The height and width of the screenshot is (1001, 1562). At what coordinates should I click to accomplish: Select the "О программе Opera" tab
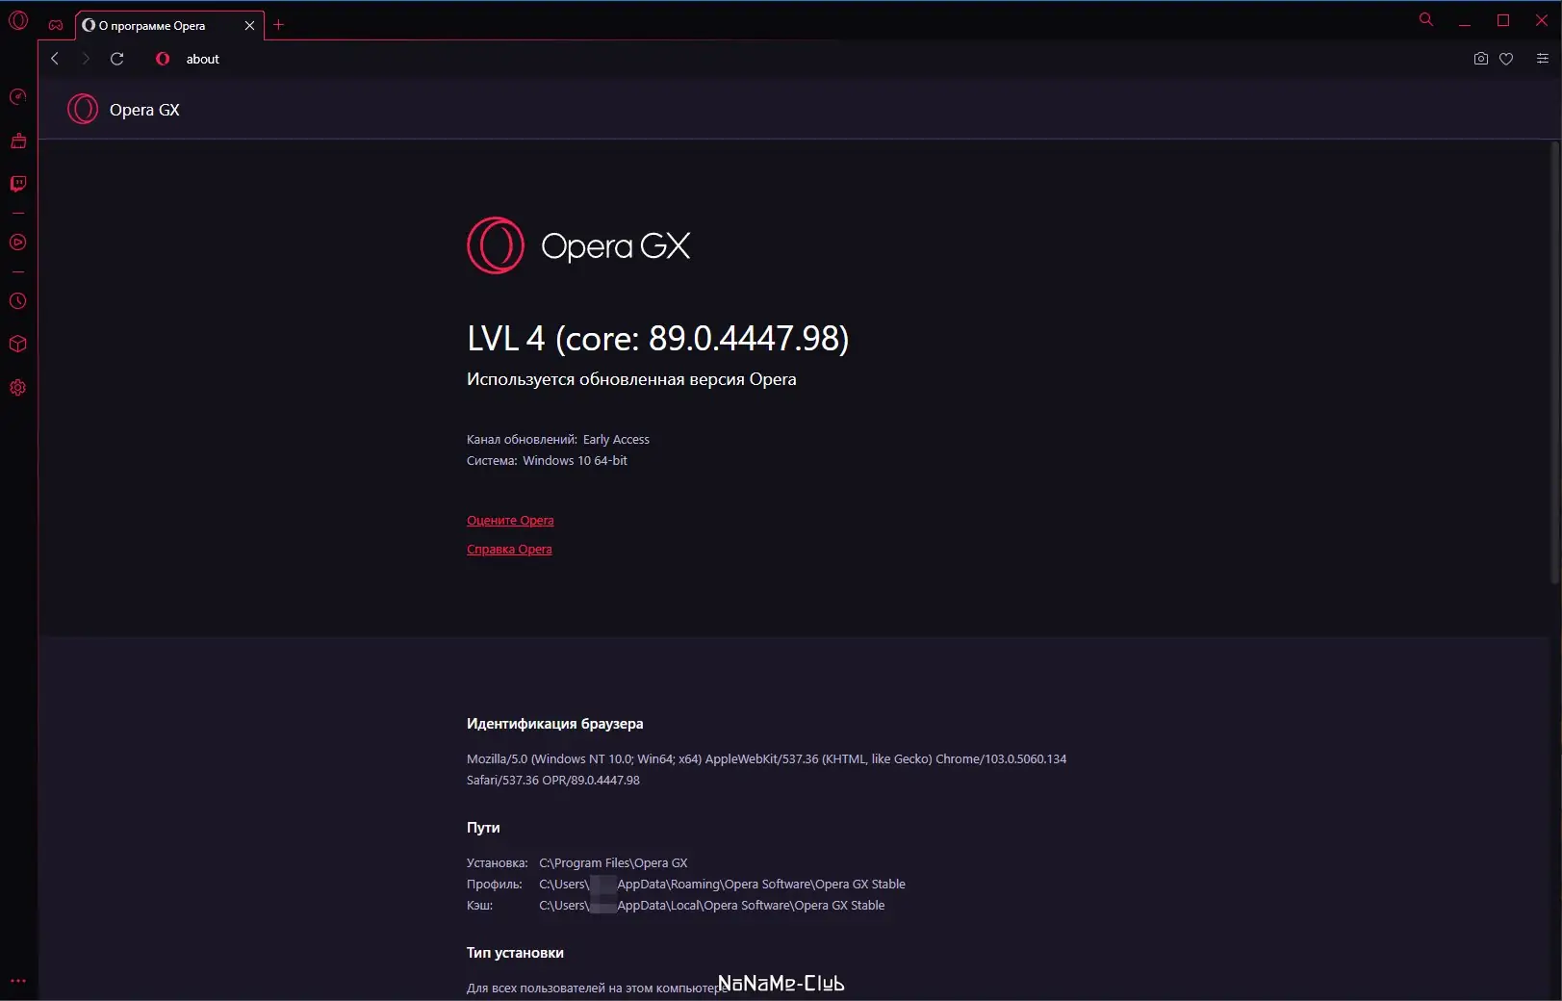click(169, 26)
